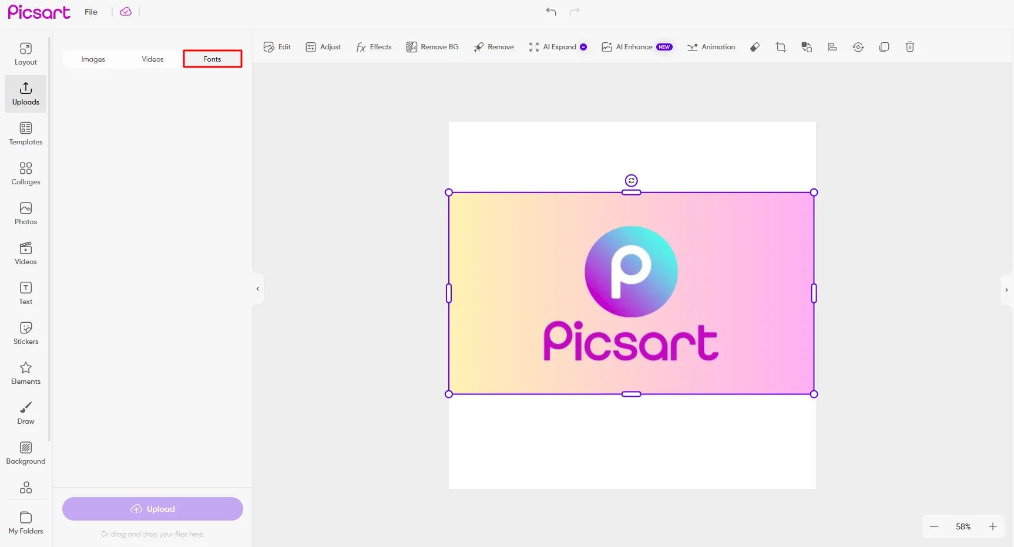Zoom in with the plus button
1014x547 pixels.
(x=993, y=526)
